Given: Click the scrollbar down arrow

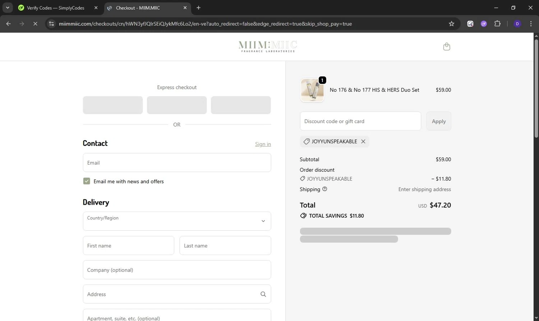Looking at the screenshot, I should click(x=536, y=318).
